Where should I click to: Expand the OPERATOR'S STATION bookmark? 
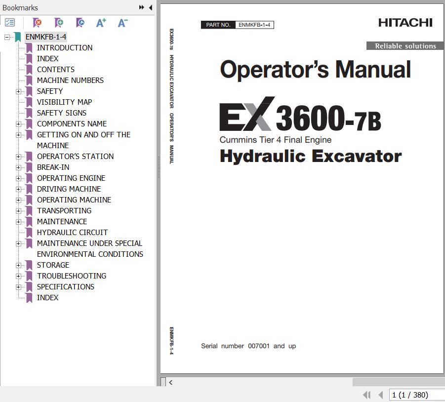[18, 157]
